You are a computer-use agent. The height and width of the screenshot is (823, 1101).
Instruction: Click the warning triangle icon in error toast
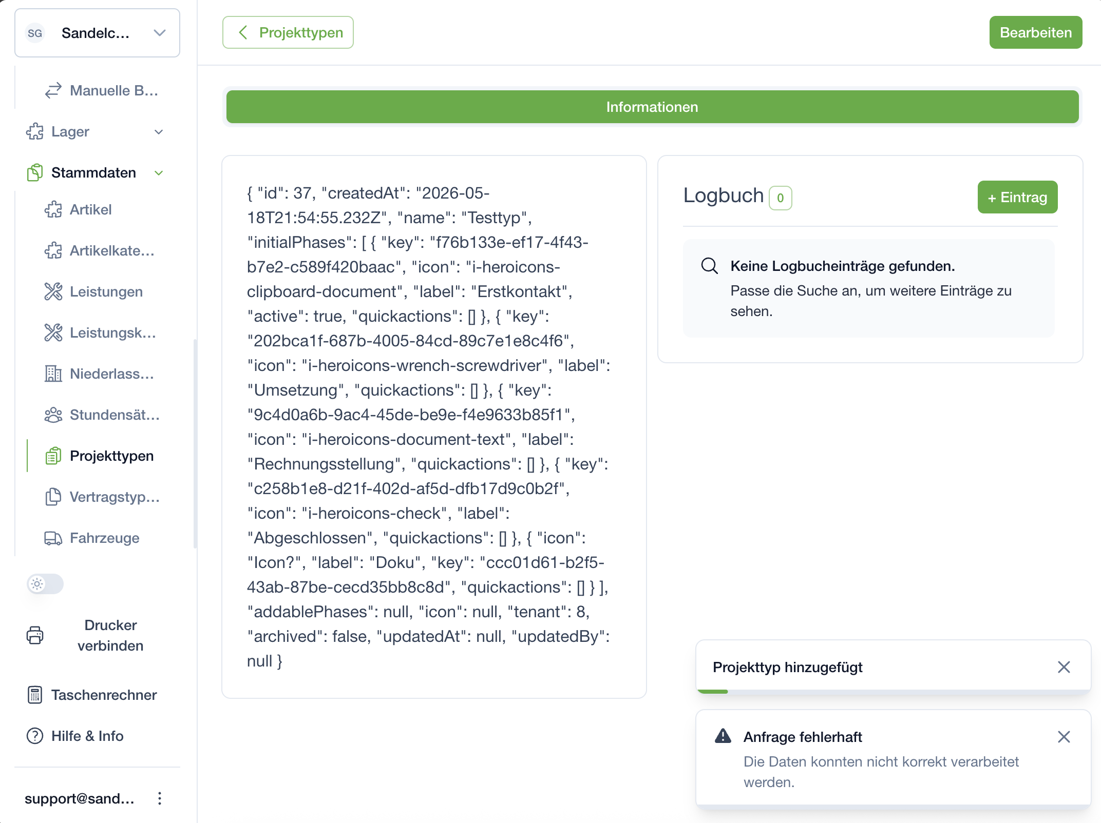pyautogui.click(x=723, y=736)
